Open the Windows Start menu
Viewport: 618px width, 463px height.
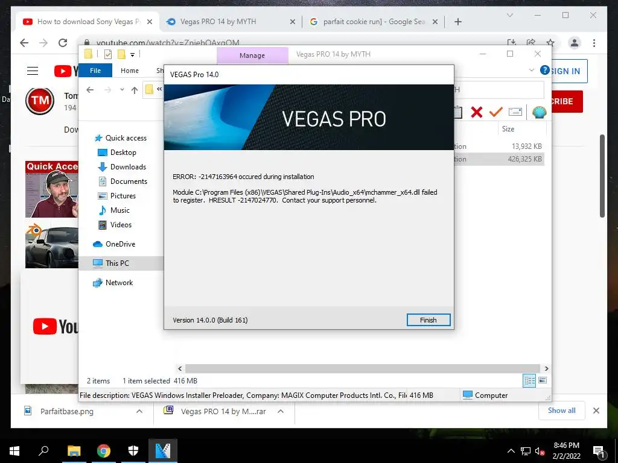coord(14,451)
